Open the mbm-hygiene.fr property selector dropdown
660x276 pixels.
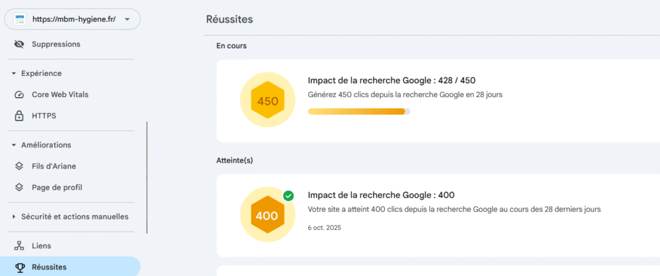[127, 19]
